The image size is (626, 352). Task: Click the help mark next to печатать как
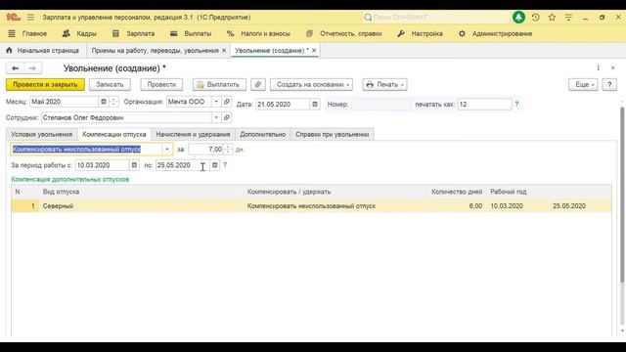pos(516,105)
